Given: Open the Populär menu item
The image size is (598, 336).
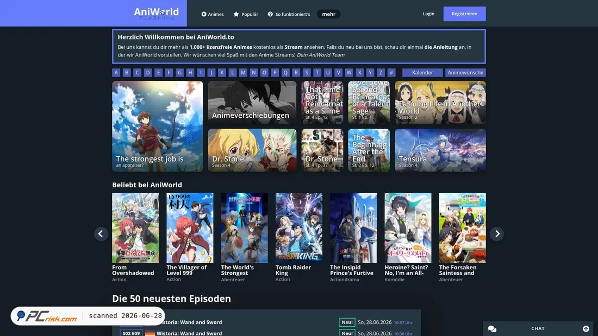Looking at the screenshot, I should tap(246, 14).
